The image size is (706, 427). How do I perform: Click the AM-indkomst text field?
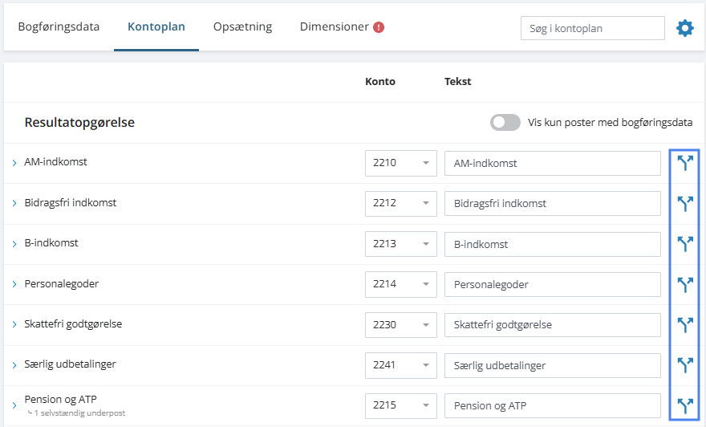click(553, 163)
